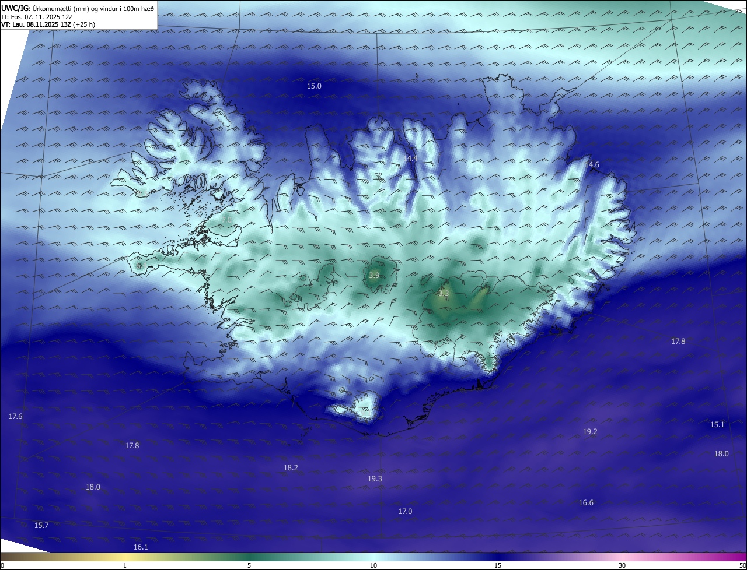Click the 3.9 value on the glacier
The width and height of the screenshot is (747, 570).
[x=375, y=275]
